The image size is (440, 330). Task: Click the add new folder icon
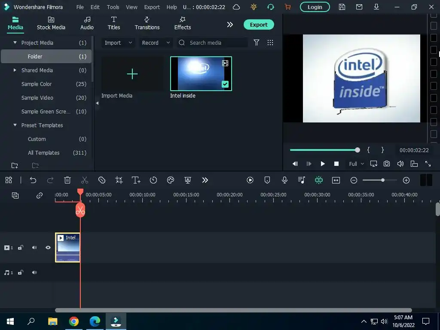point(15,165)
